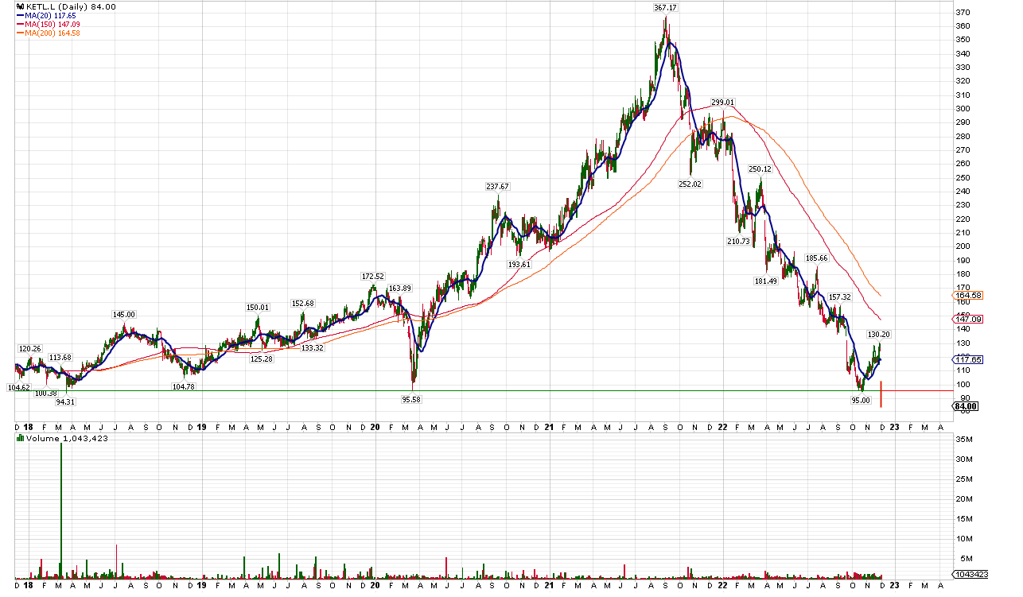Viewport: 1023px width, 597px height.
Task: Select the MA(150) 147.09 legend entry
Action: [48, 25]
